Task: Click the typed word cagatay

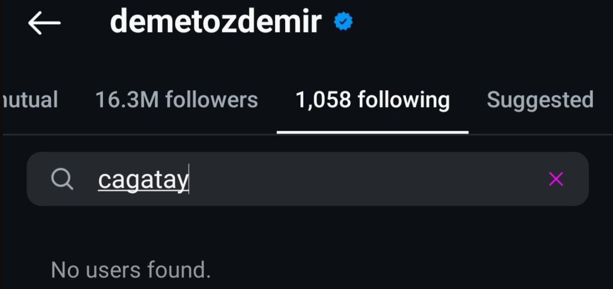Action: click(143, 180)
